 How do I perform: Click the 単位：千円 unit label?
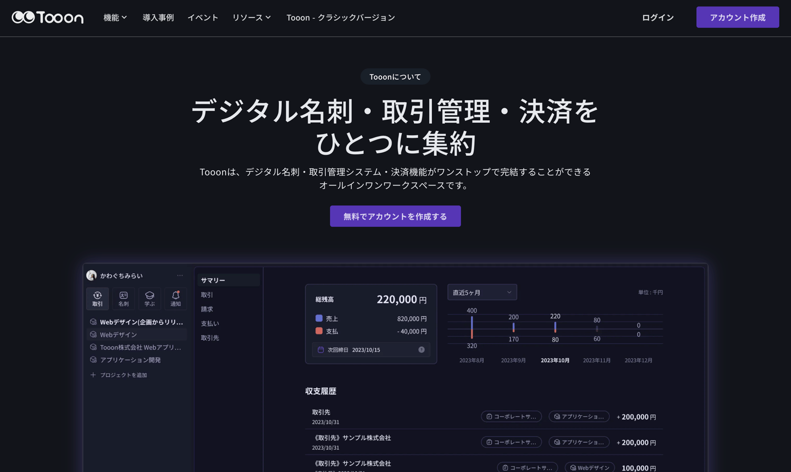point(651,292)
